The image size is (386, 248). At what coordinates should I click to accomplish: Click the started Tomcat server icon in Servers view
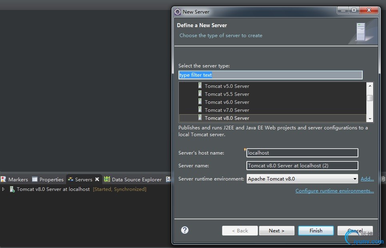(12, 189)
